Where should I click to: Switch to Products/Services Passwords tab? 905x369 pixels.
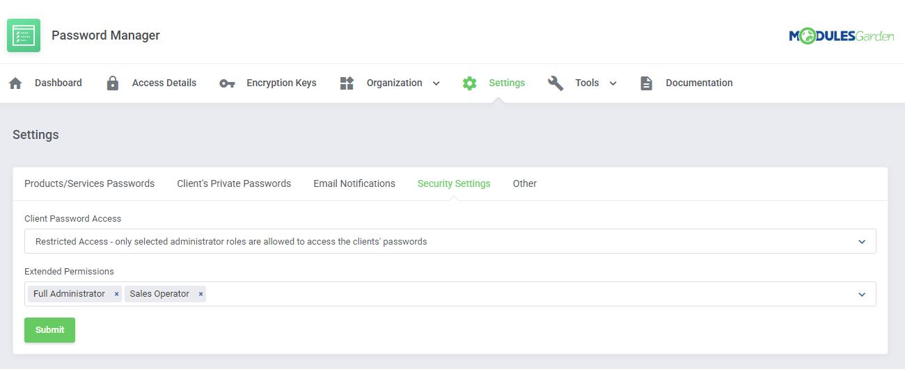pos(89,183)
